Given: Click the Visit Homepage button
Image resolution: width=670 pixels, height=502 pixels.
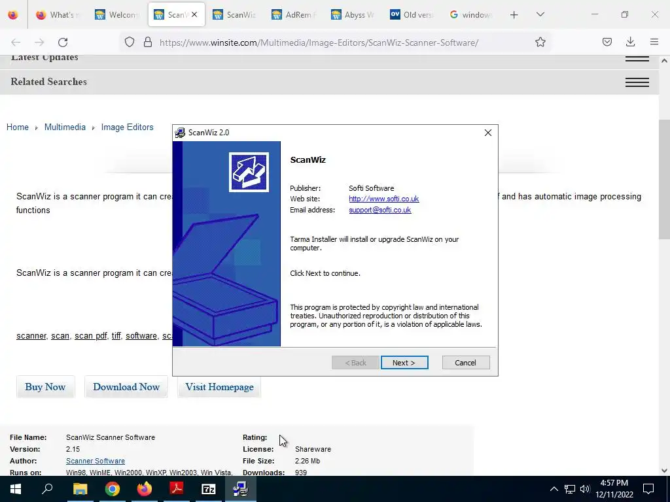Looking at the screenshot, I should (219, 387).
